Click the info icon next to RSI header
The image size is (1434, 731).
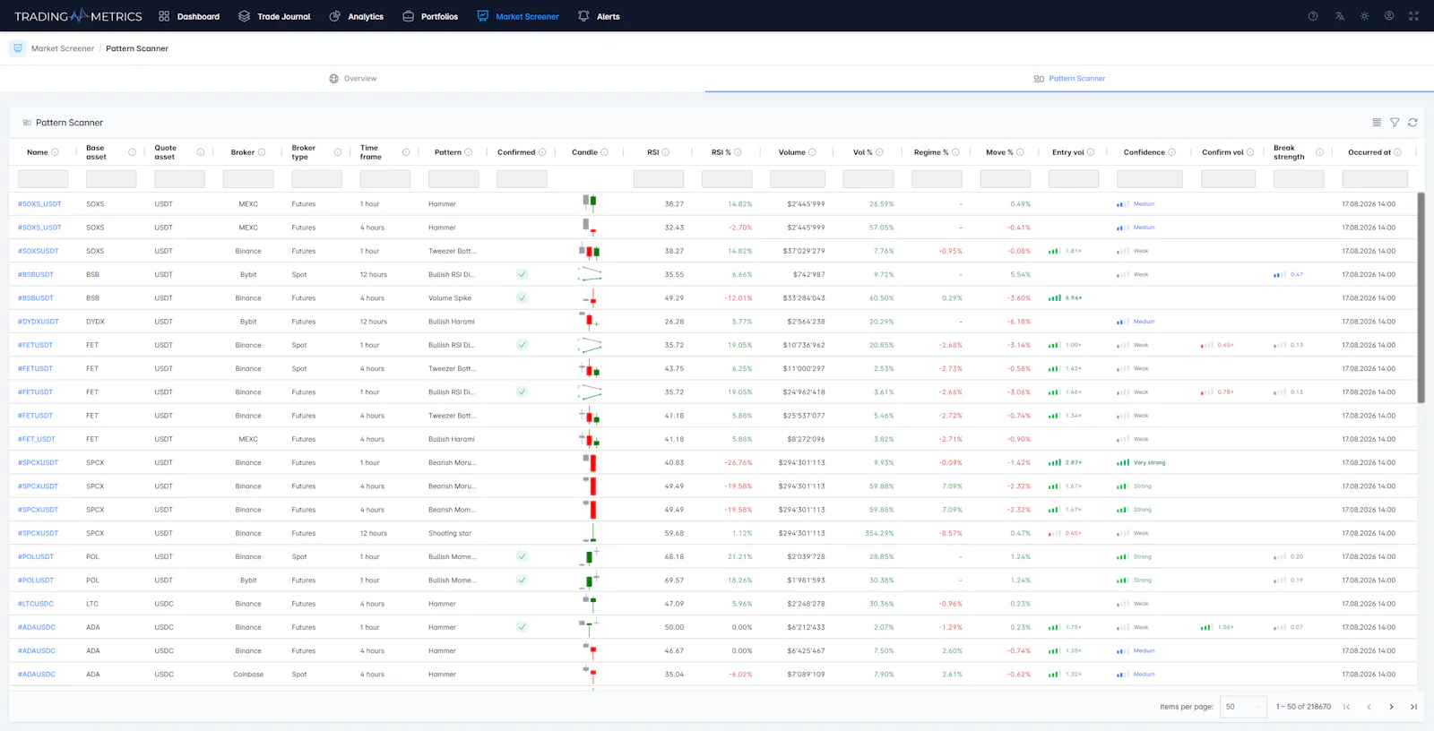point(665,152)
